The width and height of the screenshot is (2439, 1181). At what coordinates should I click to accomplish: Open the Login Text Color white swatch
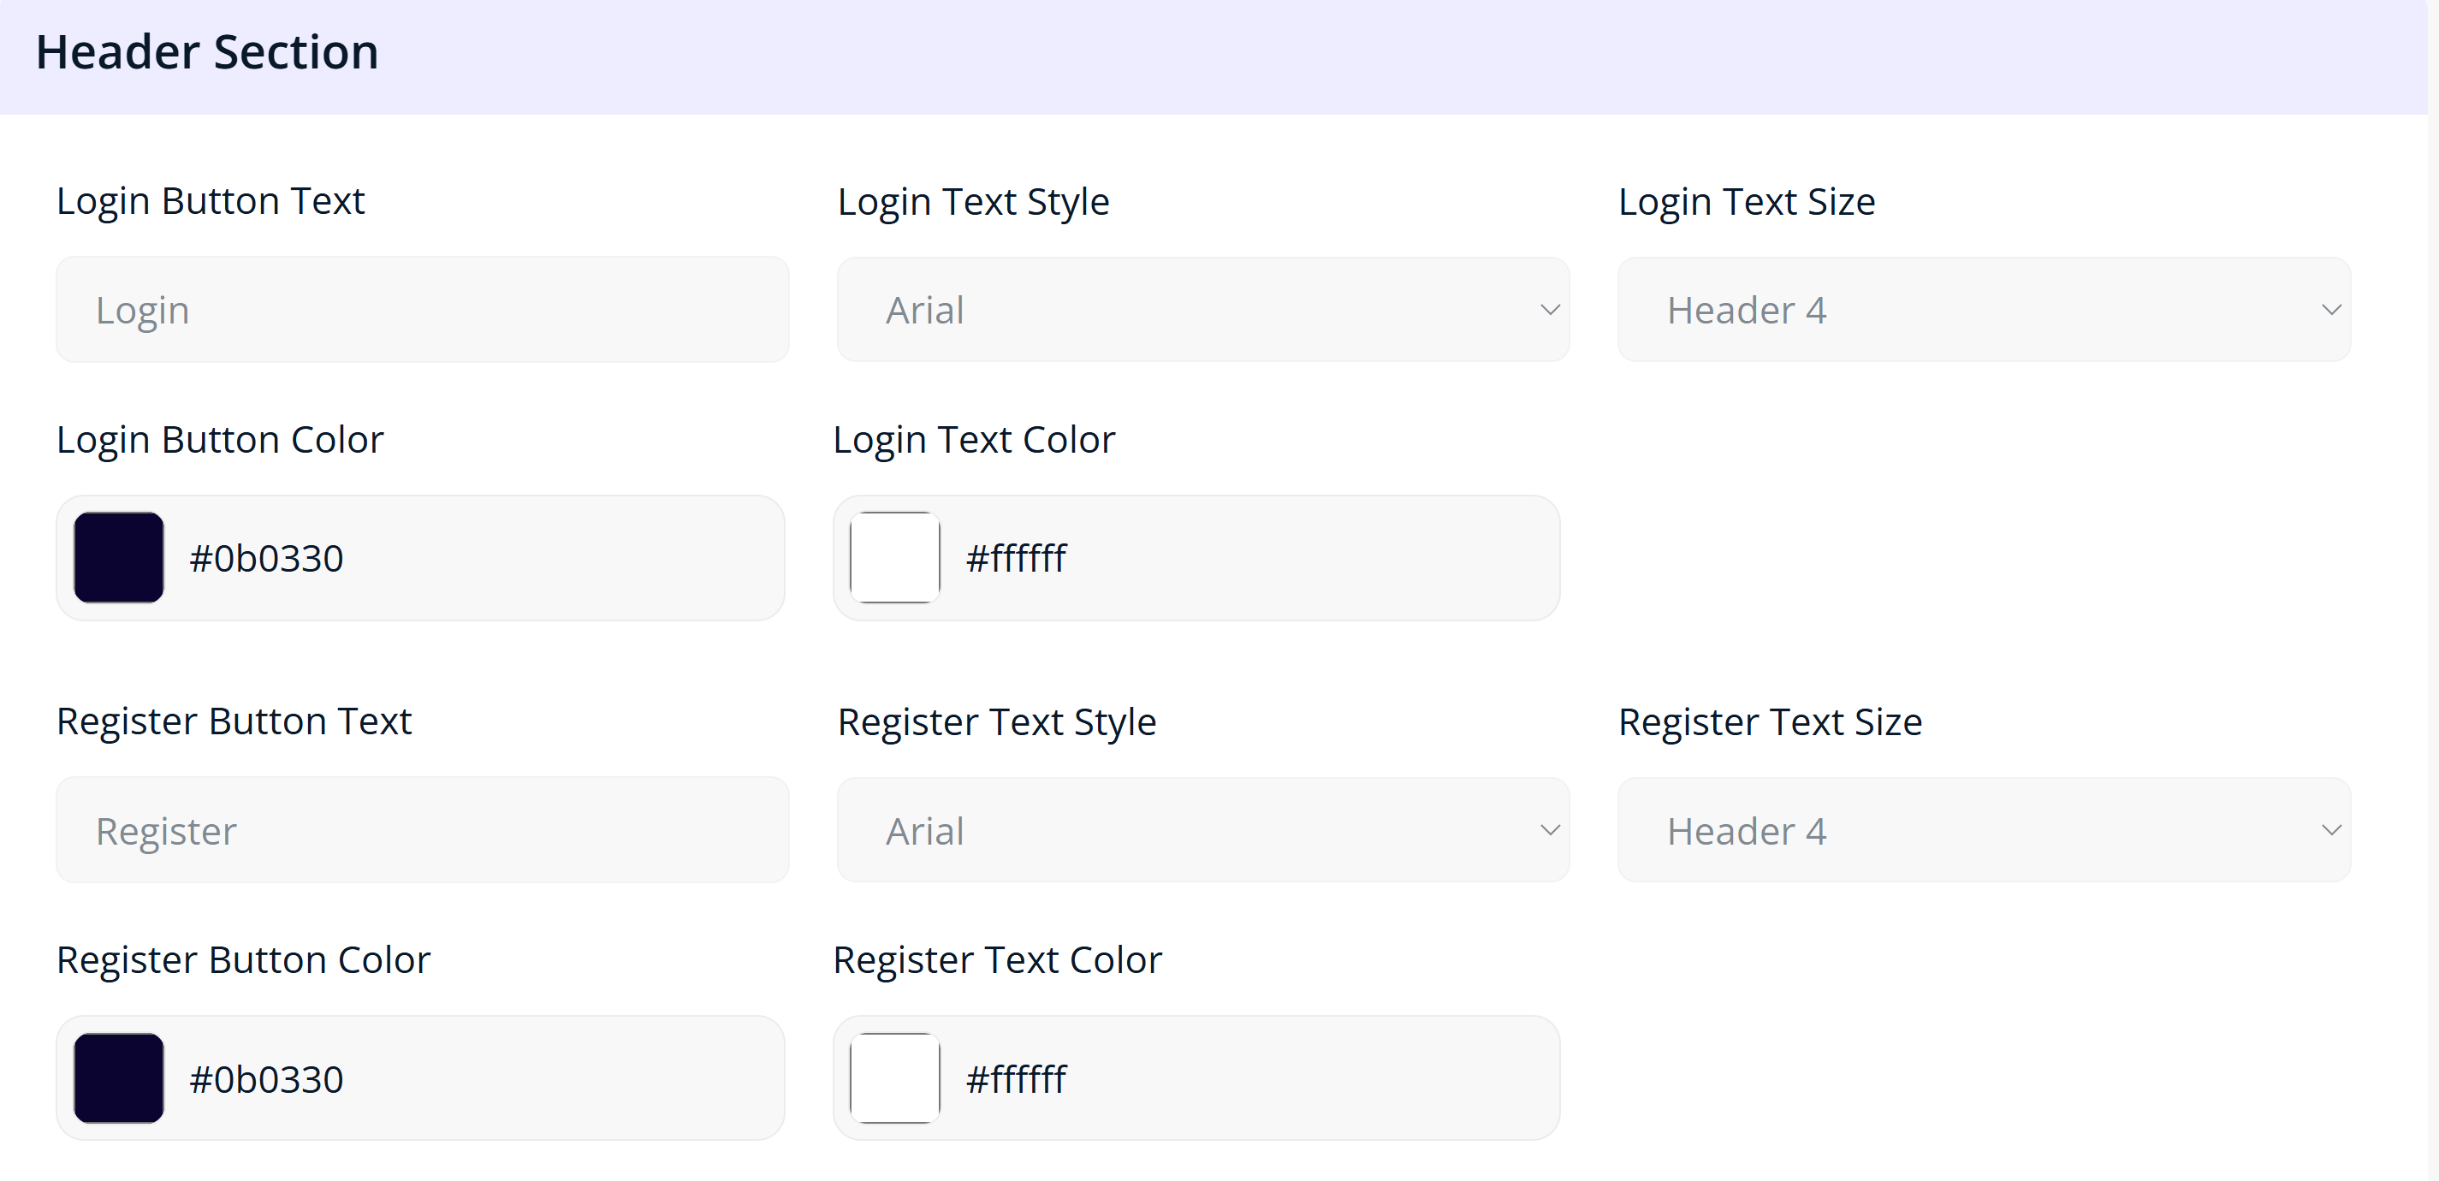click(x=895, y=558)
